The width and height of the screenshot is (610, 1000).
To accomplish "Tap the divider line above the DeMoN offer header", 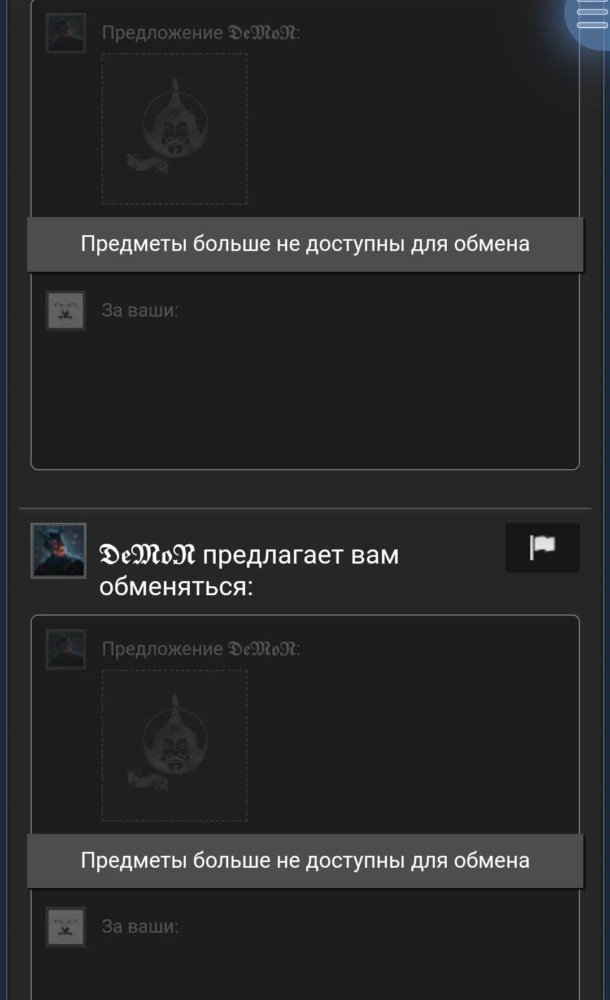I will [305, 508].
